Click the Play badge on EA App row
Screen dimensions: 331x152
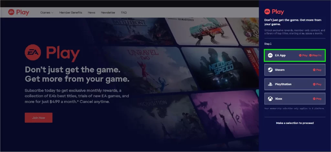[303, 55]
